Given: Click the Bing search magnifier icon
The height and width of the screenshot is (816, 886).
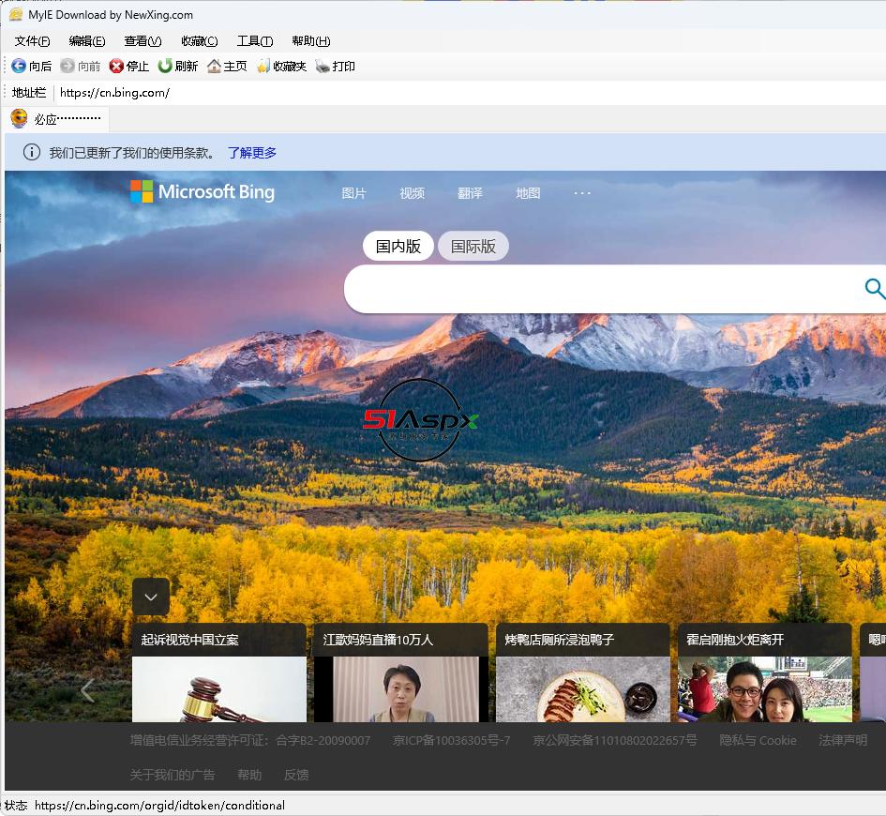Looking at the screenshot, I should (x=874, y=289).
